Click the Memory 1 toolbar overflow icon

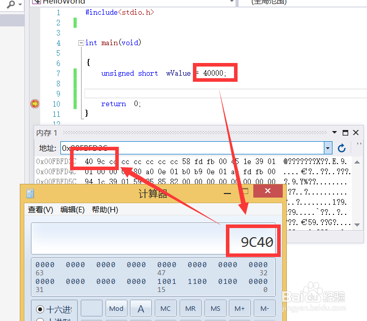(x=359, y=144)
